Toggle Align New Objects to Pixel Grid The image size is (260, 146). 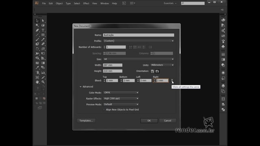104,109
